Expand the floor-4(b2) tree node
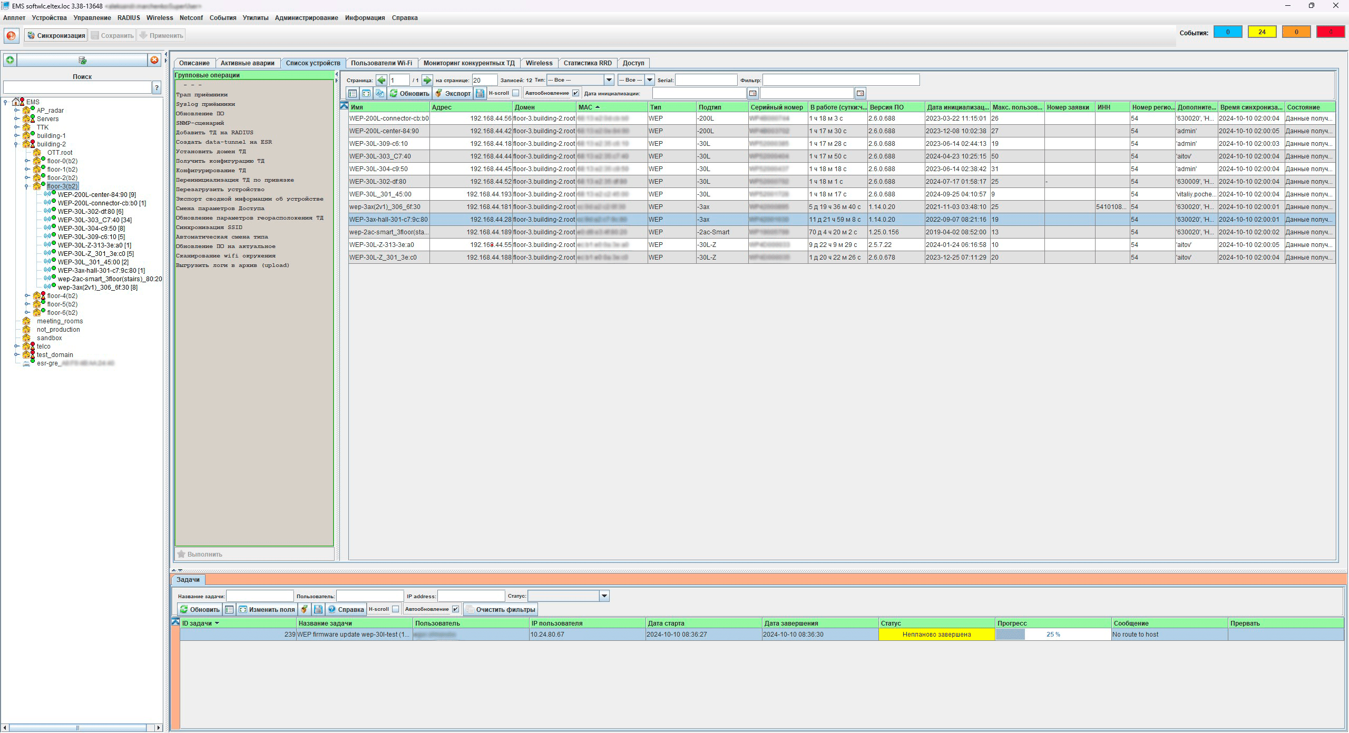The height and width of the screenshot is (733, 1349). click(27, 296)
